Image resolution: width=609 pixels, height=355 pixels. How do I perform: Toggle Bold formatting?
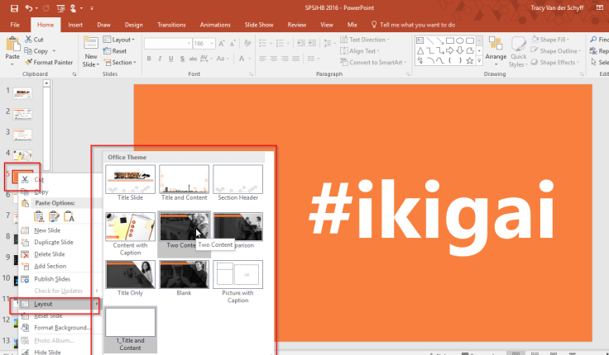coord(150,59)
